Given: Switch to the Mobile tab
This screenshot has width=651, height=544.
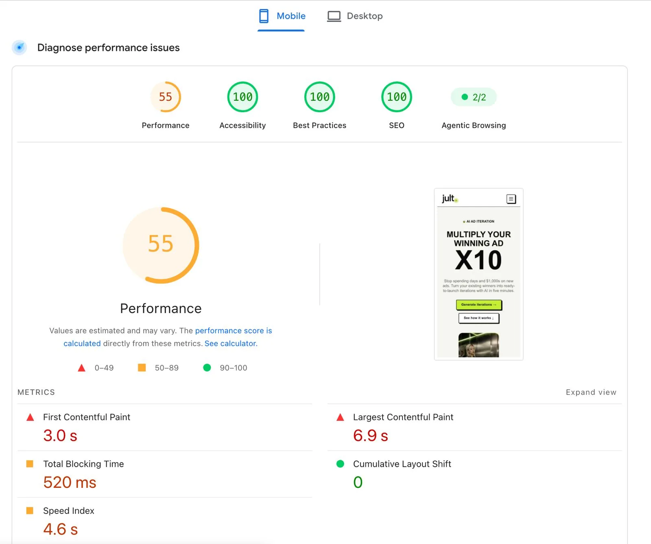Looking at the screenshot, I should (282, 16).
